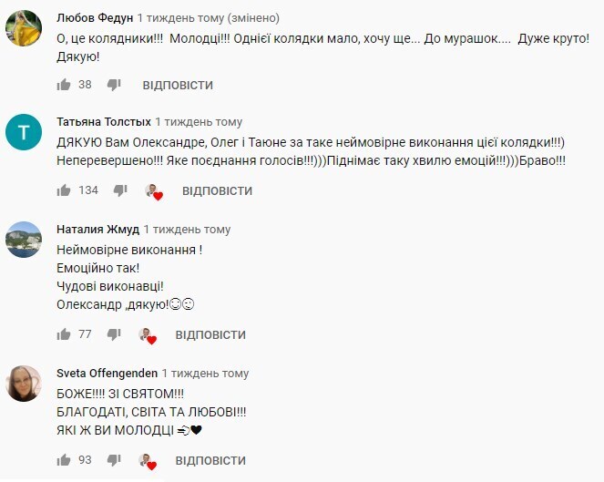Reply to Наталия Жмуд's comment
604x482 pixels.
click(x=210, y=334)
